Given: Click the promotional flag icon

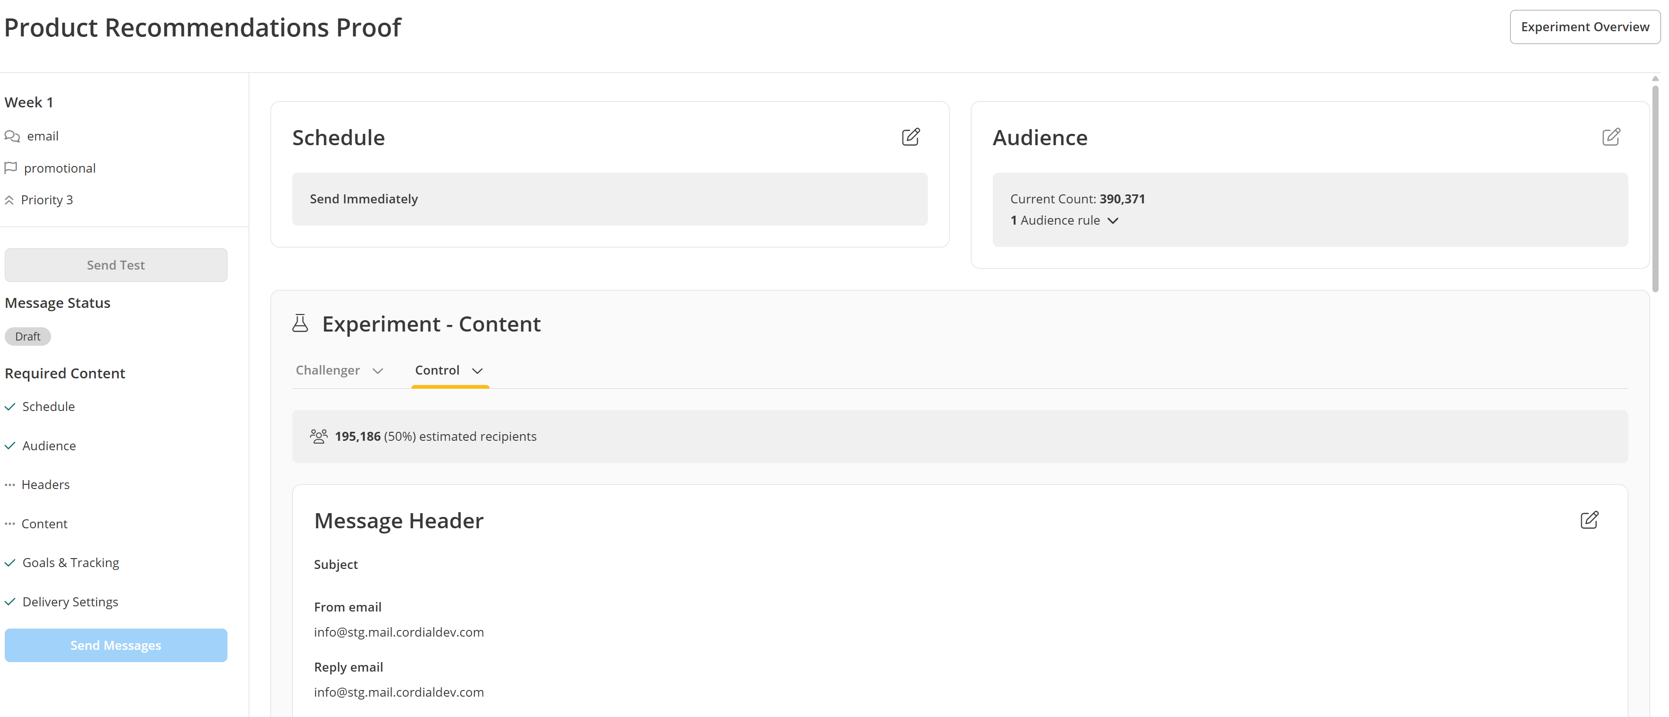Looking at the screenshot, I should (10, 168).
